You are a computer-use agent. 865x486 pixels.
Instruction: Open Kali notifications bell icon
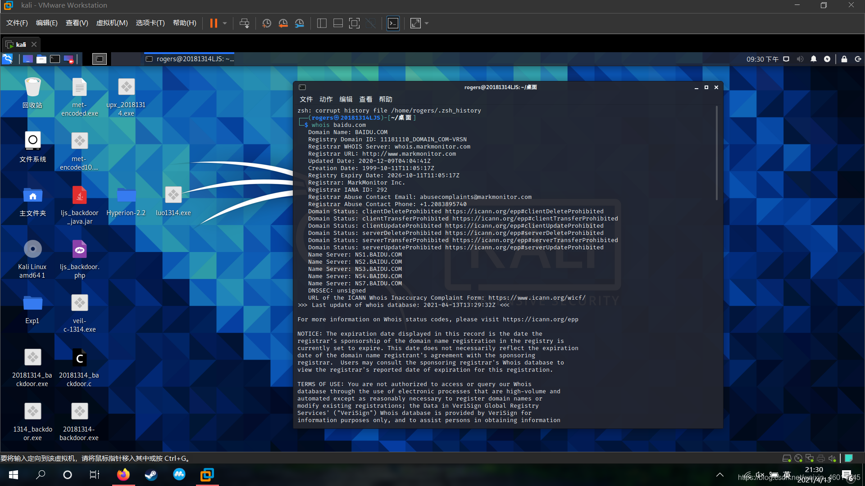[x=814, y=59]
